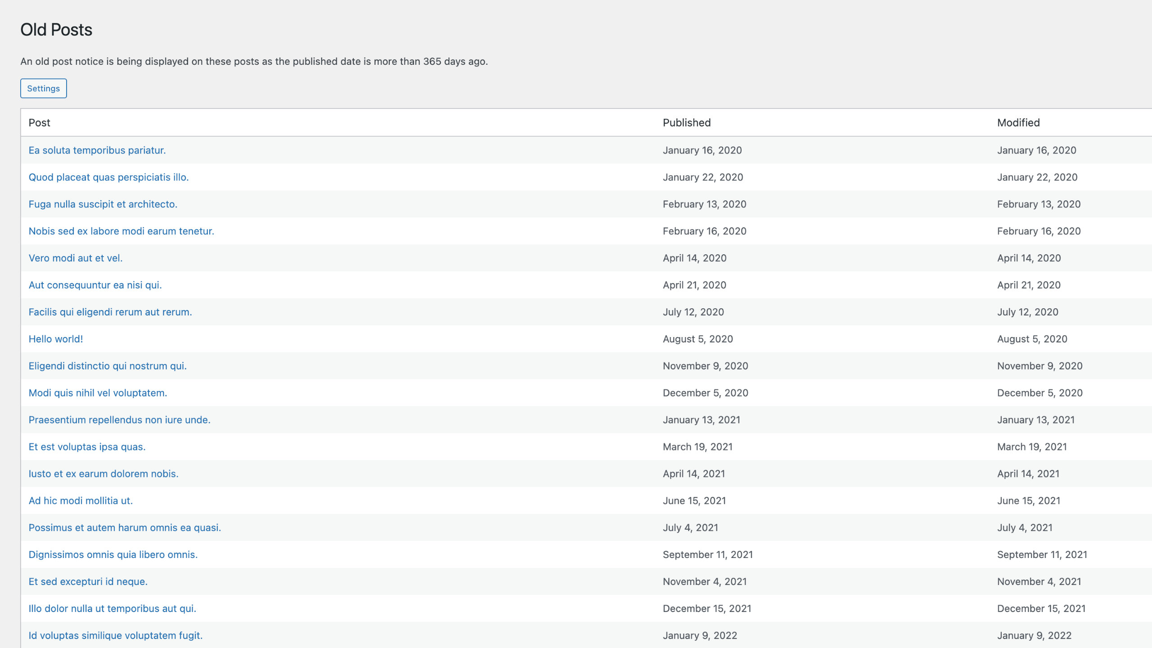
Task: Open post 'Nobis sed ex labore modi earum tenetur.'
Action: click(121, 231)
